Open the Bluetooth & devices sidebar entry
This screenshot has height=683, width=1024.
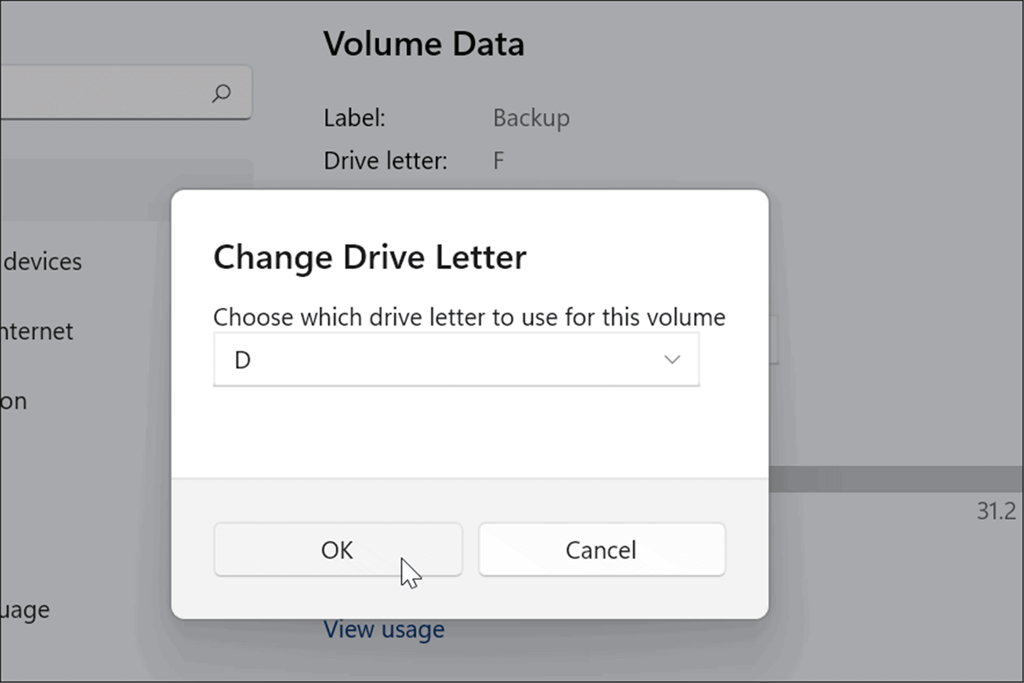coord(42,261)
